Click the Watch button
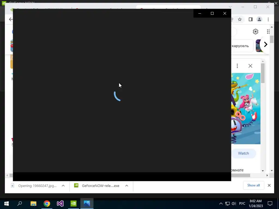279x209 pixels. (x=243, y=153)
